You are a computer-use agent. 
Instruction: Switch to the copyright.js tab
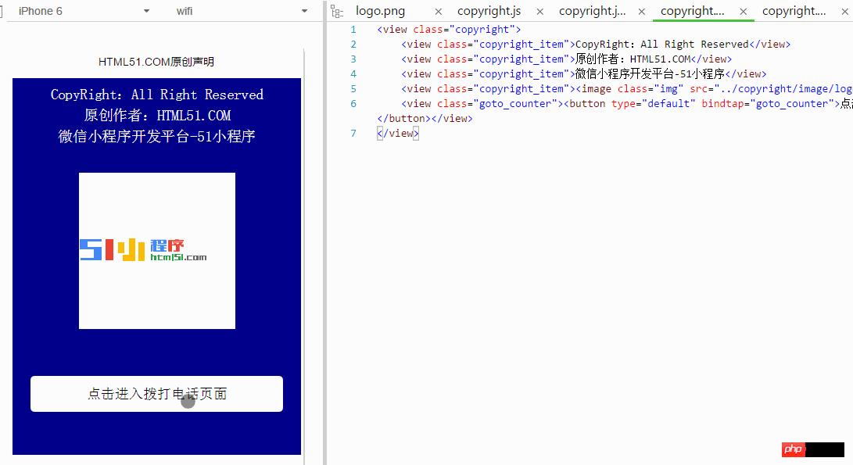pos(489,11)
